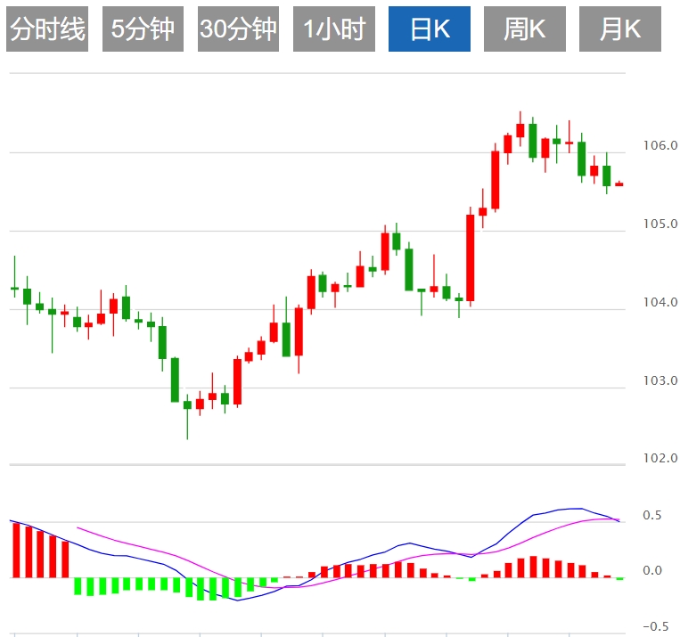Open the 周K weekly chart tab
The height and width of the screenshot is (637, 680).
click(525, 29)
